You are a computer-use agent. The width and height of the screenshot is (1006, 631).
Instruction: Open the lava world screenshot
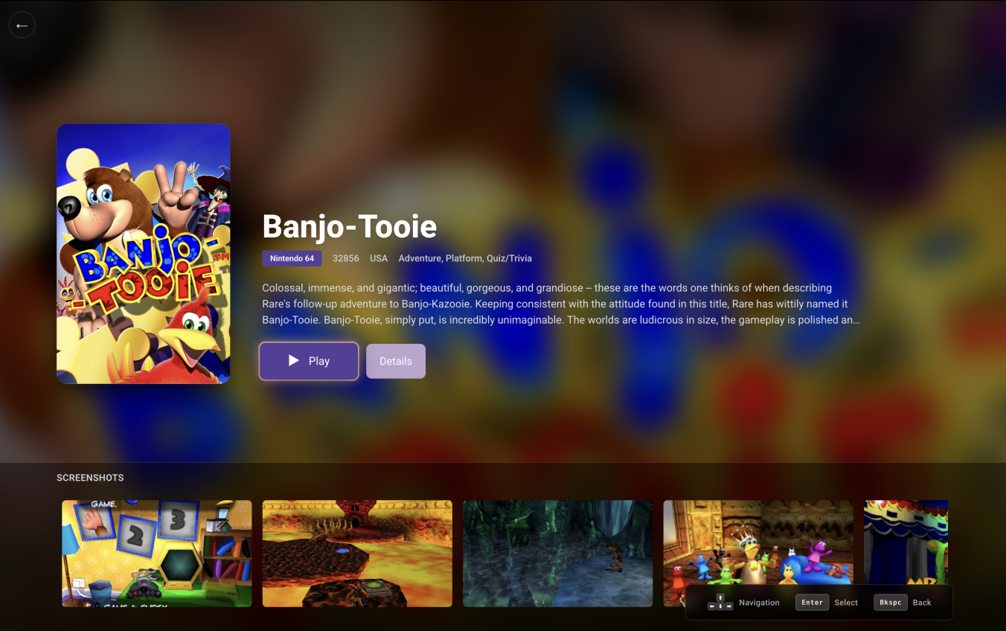pyautogui.click(x=357, y=554)
